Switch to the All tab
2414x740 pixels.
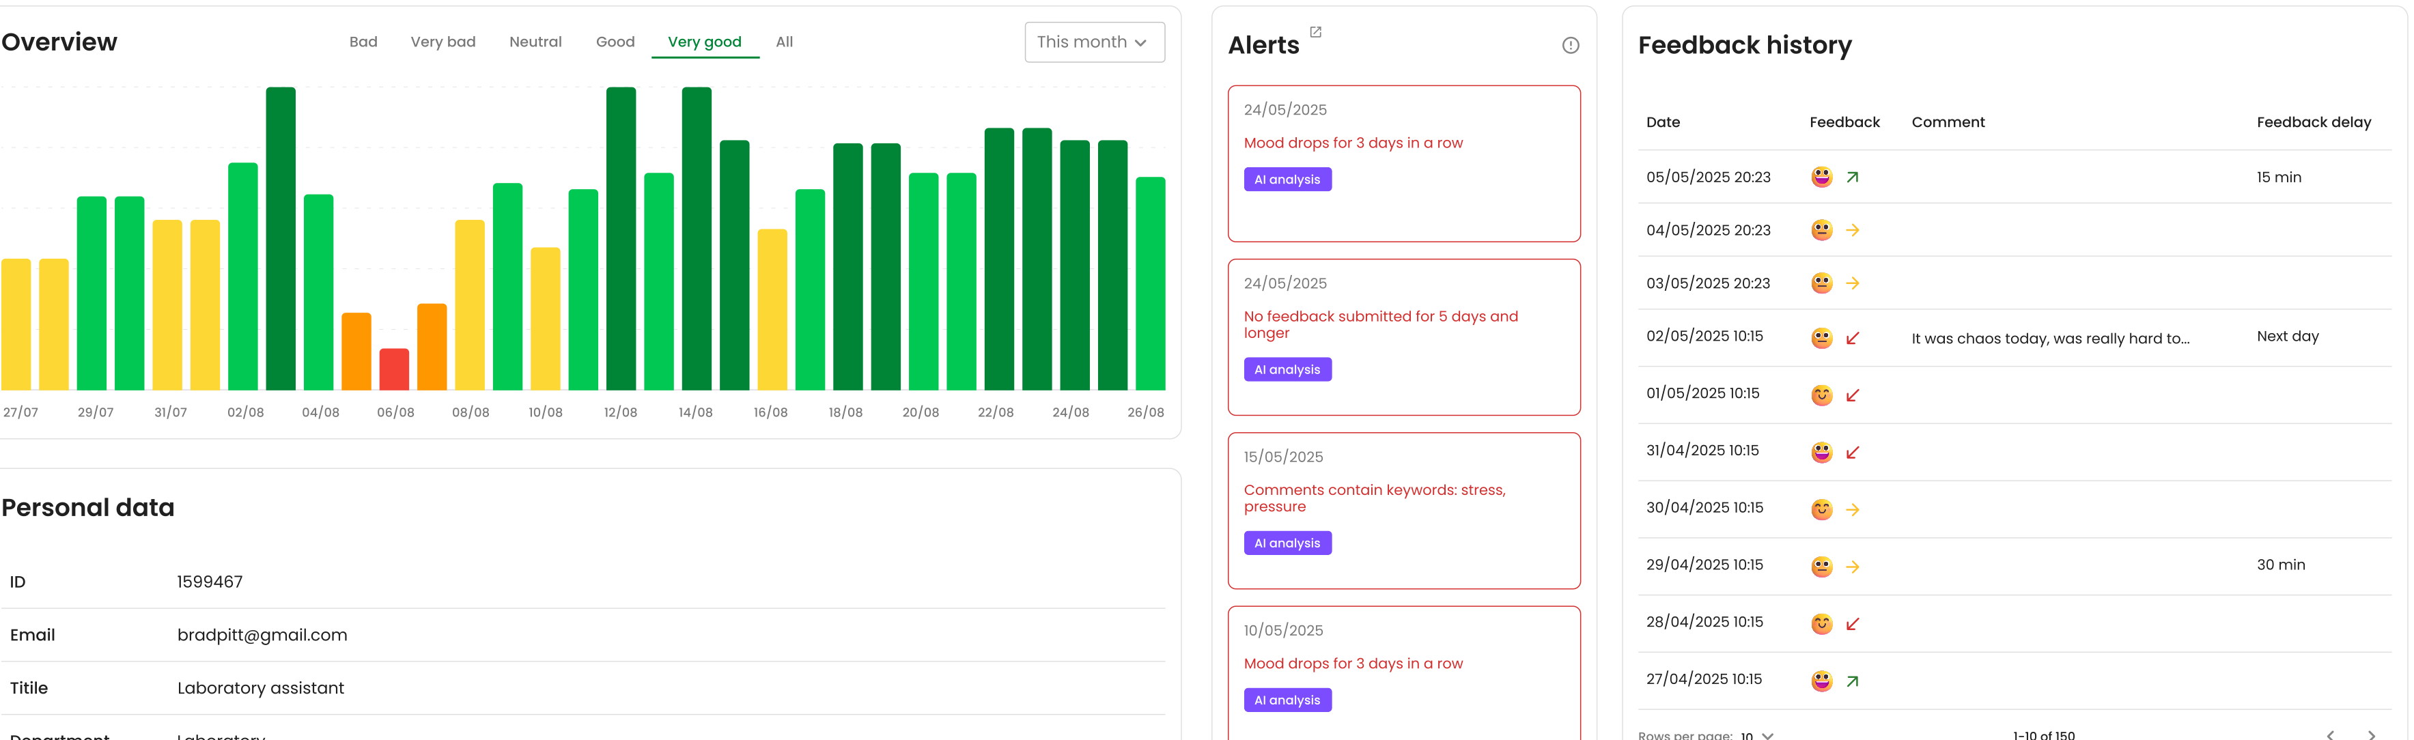click(x=783, y=42)
